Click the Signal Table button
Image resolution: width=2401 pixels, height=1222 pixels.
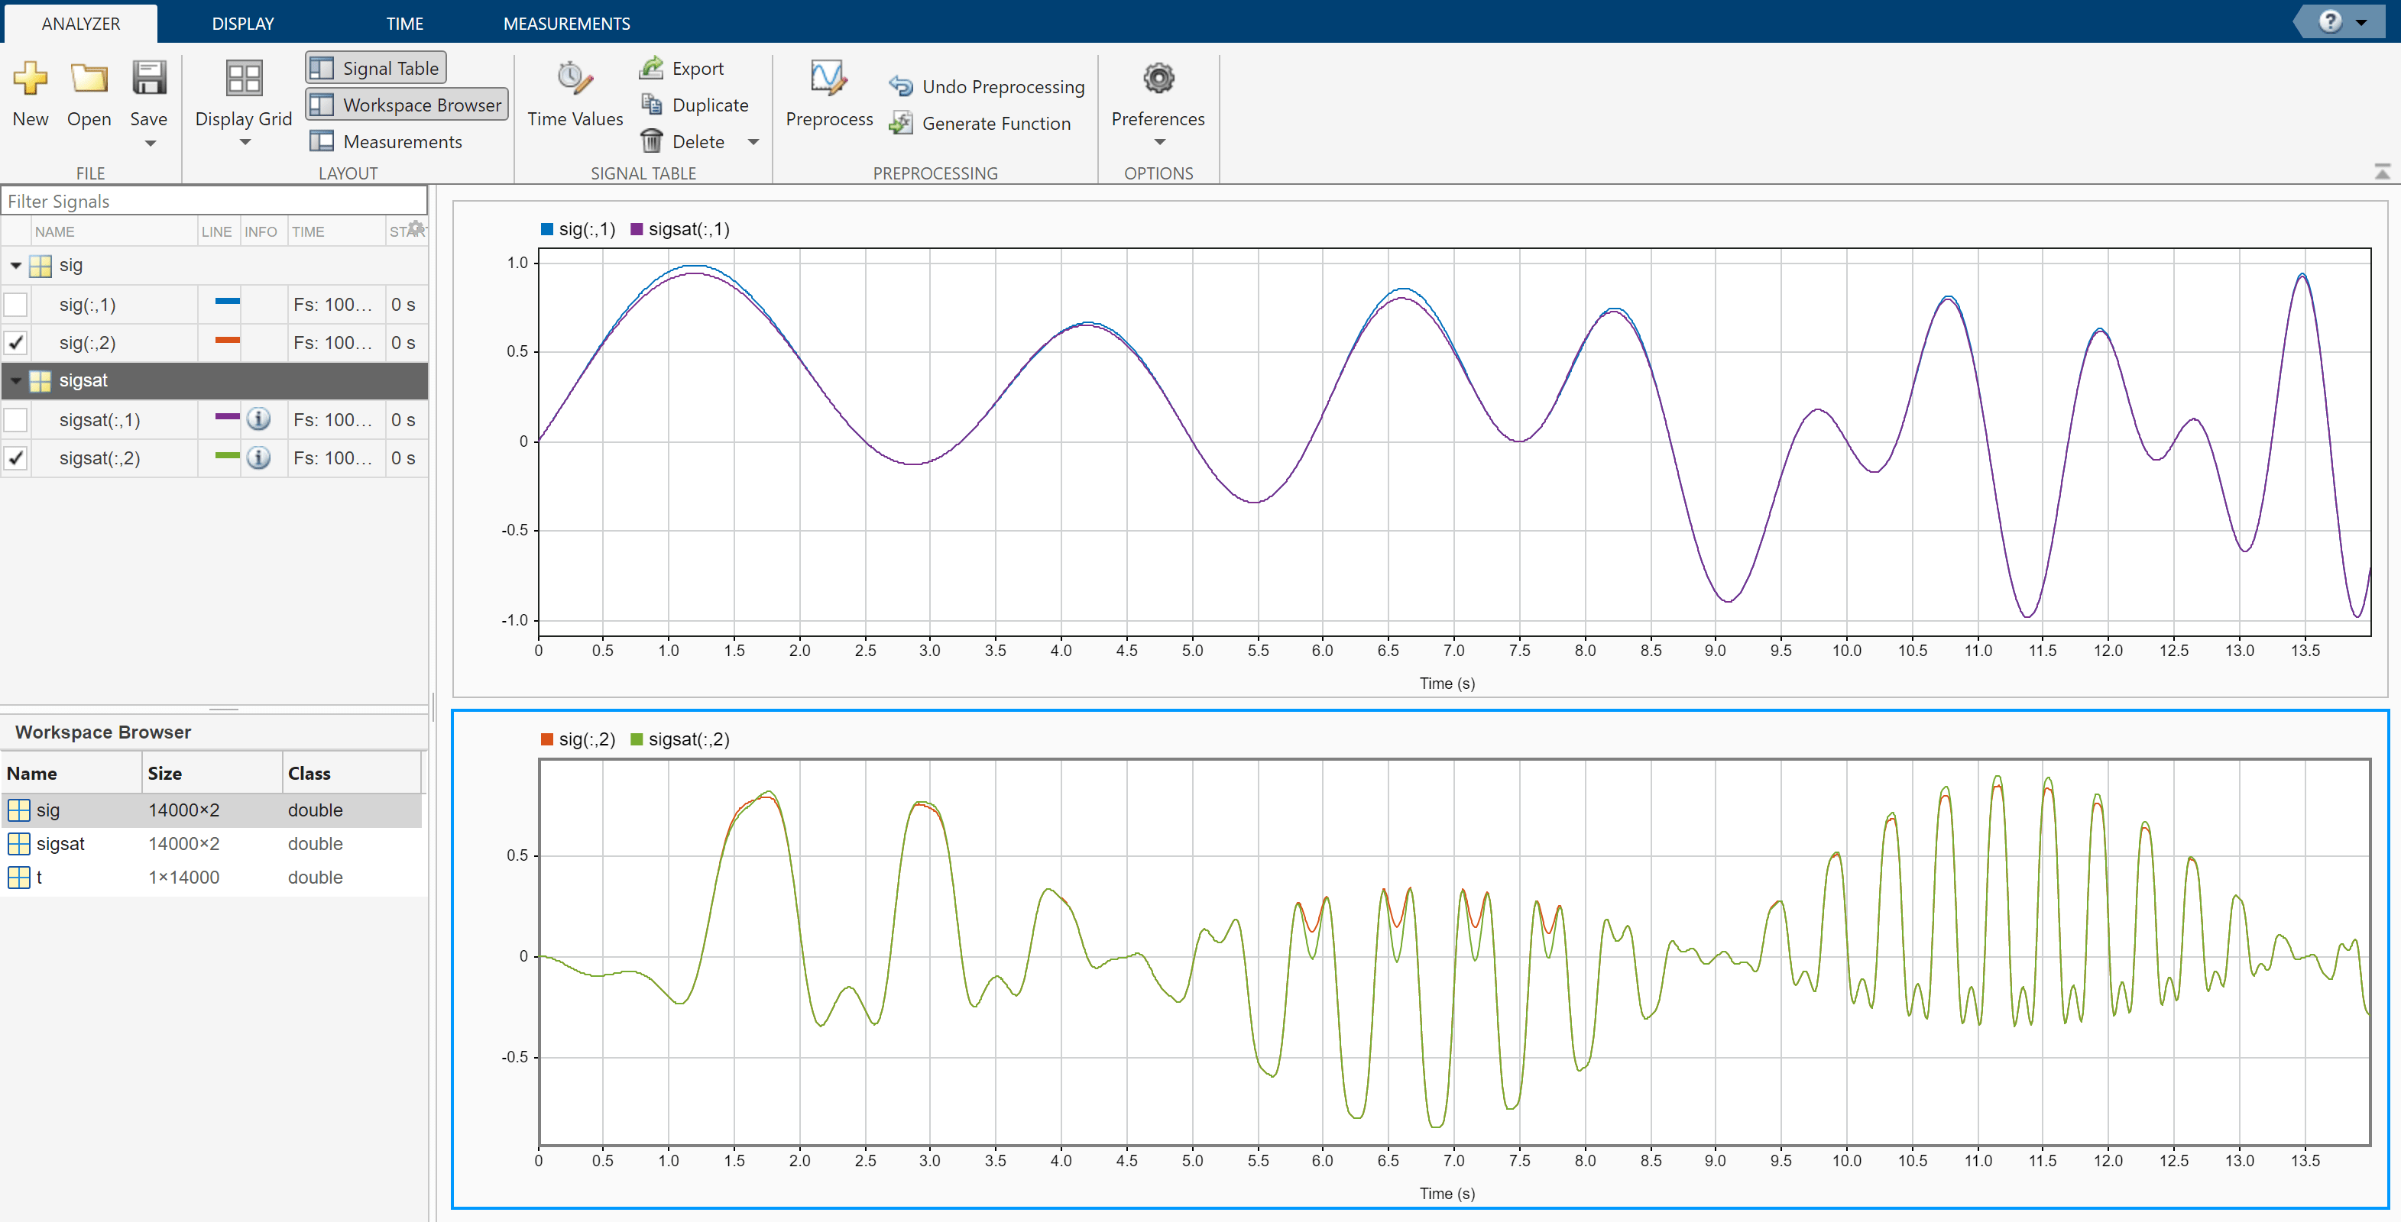[381, 69]
